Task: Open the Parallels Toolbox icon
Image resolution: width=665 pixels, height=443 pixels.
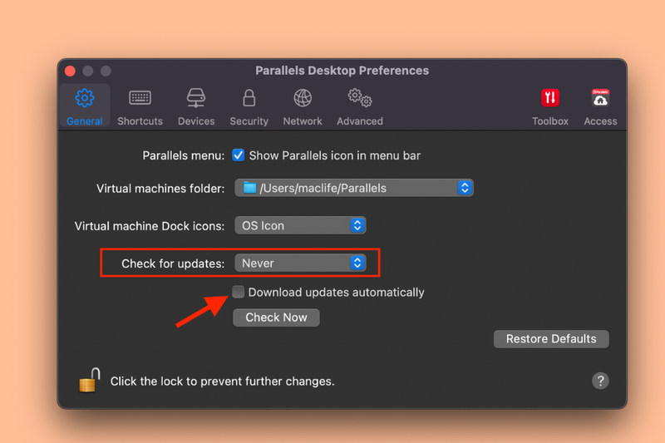Action: [x=550, y=106]
